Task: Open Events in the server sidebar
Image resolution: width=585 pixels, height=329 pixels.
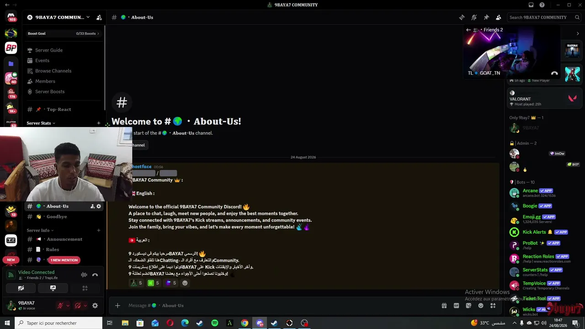Action: (63, 60)
